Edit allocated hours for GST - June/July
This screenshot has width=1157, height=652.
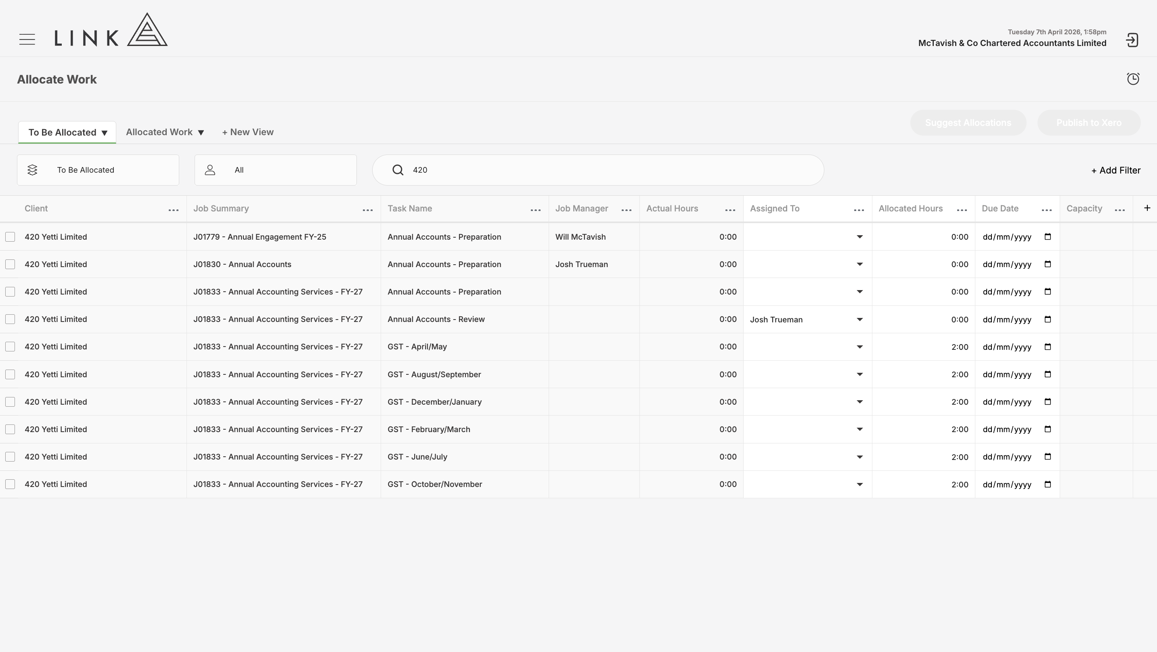coord(923,457)
